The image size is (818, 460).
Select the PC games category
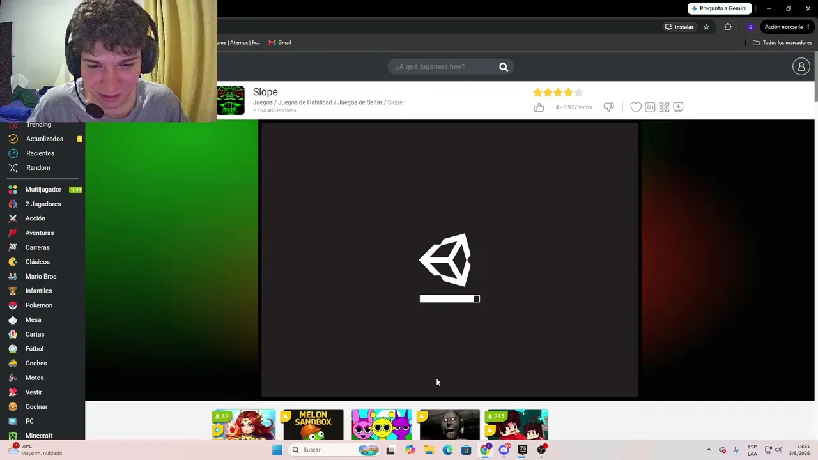[29, 421]
